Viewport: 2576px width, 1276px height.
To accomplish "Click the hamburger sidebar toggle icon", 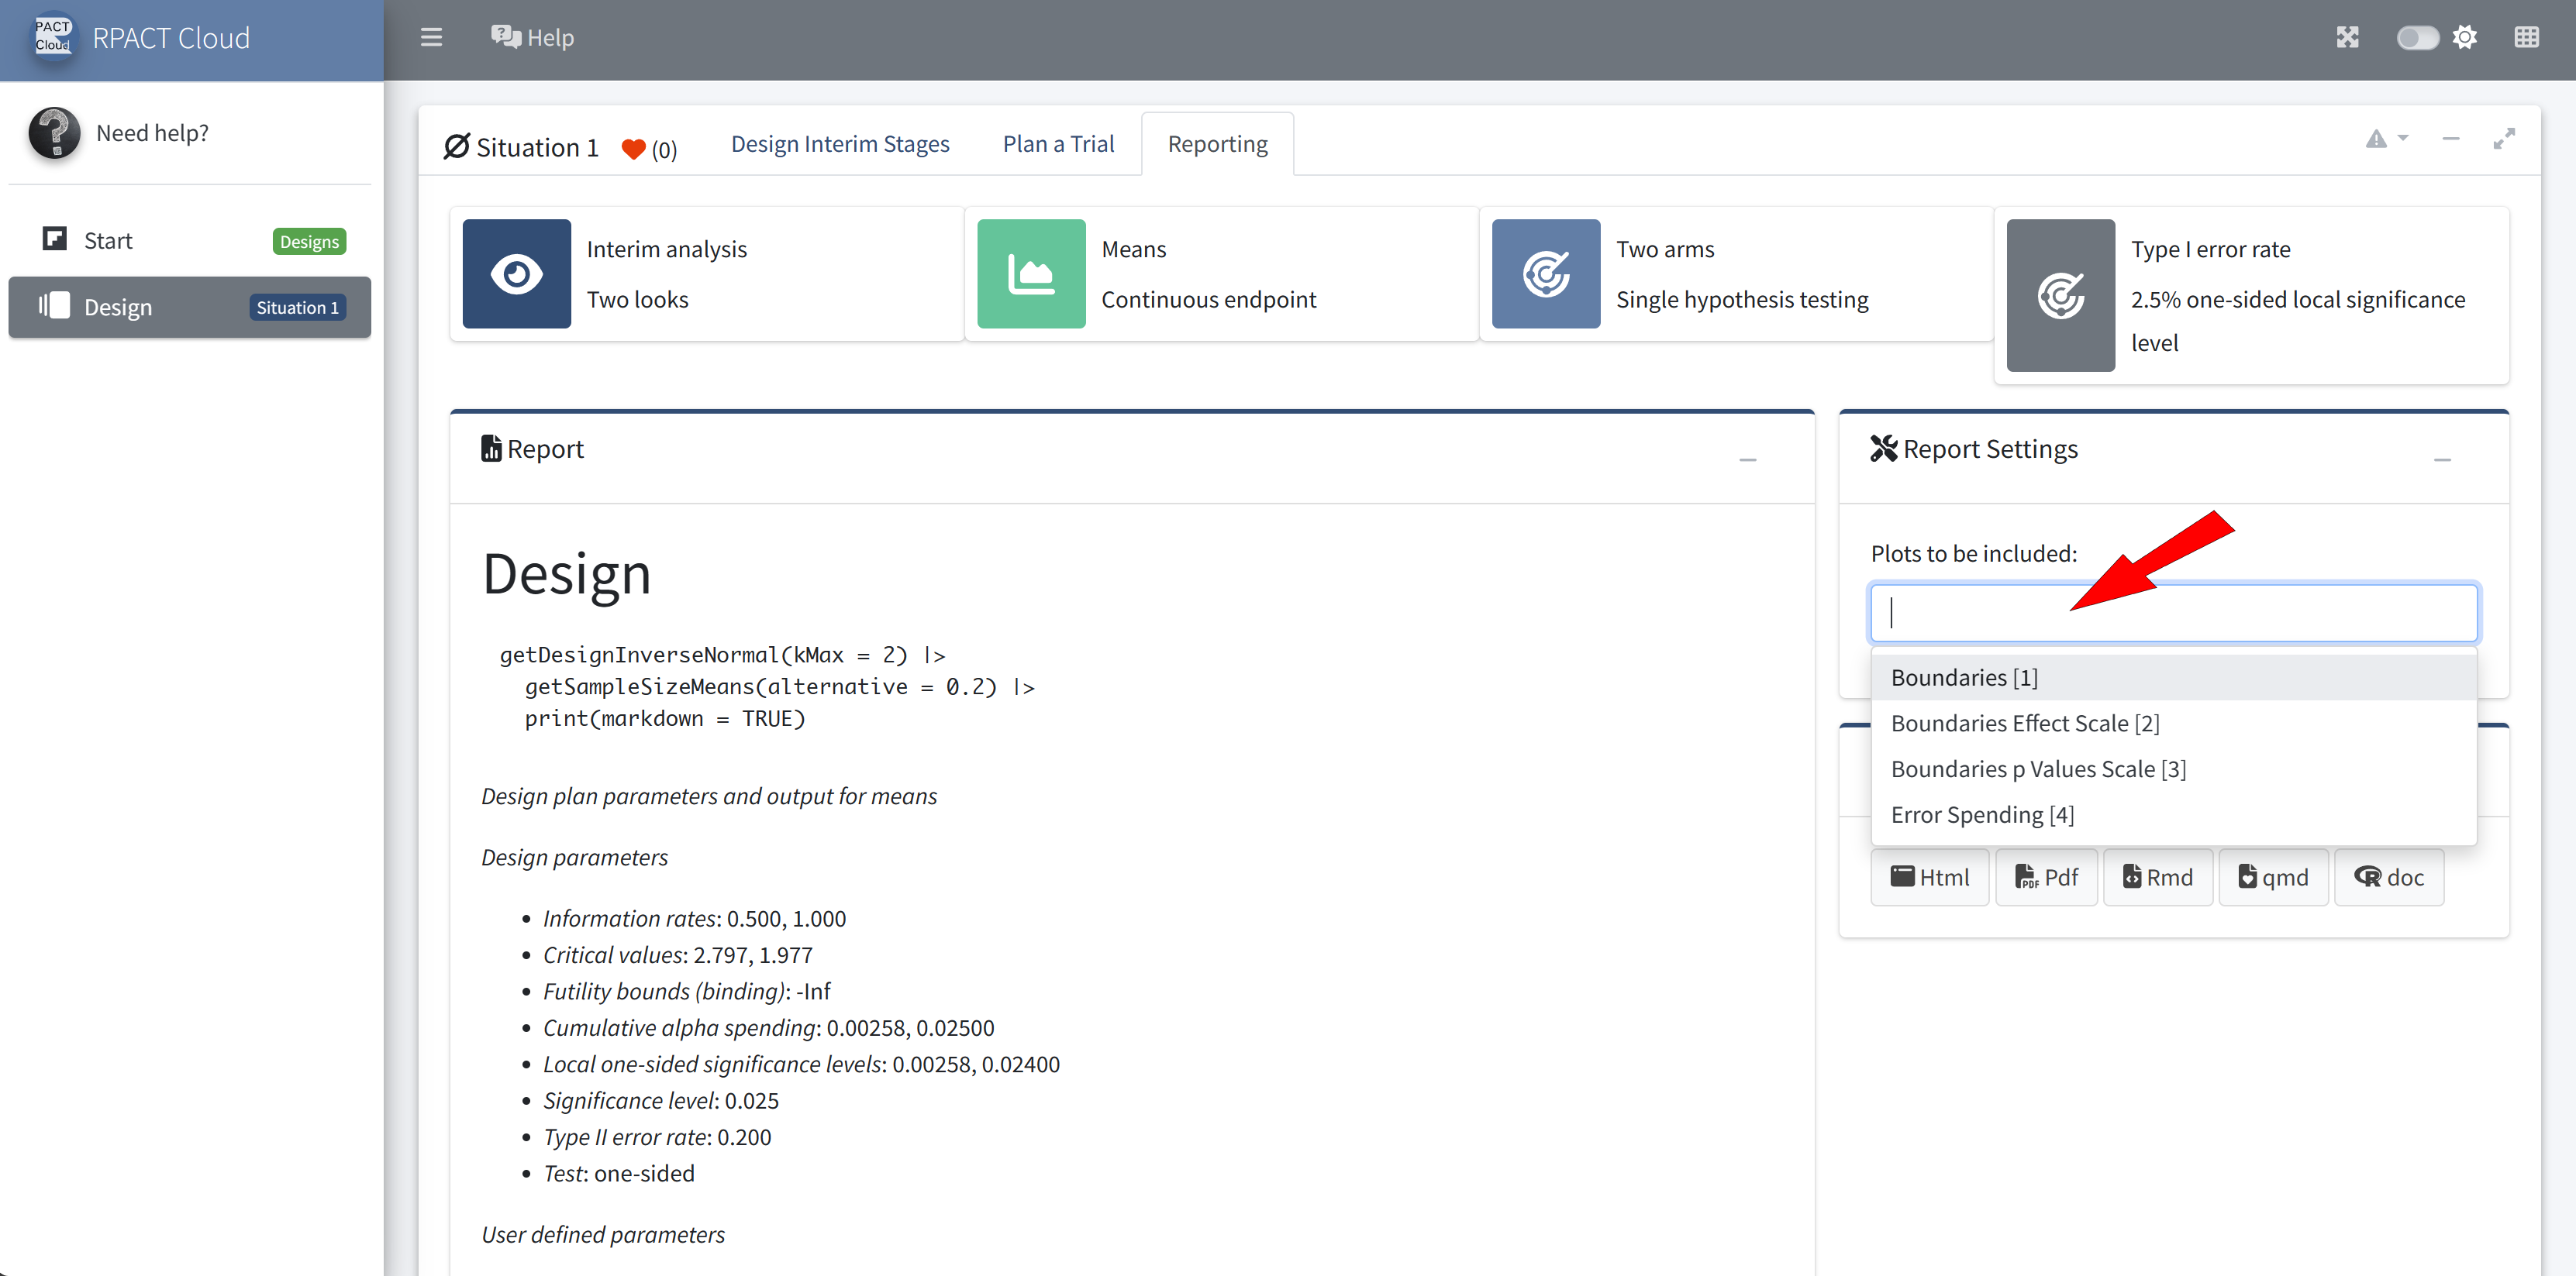I will (x=431, y=38).
